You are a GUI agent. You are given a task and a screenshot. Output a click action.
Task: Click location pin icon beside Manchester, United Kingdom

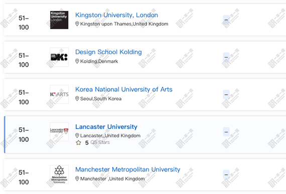[77, 178]
